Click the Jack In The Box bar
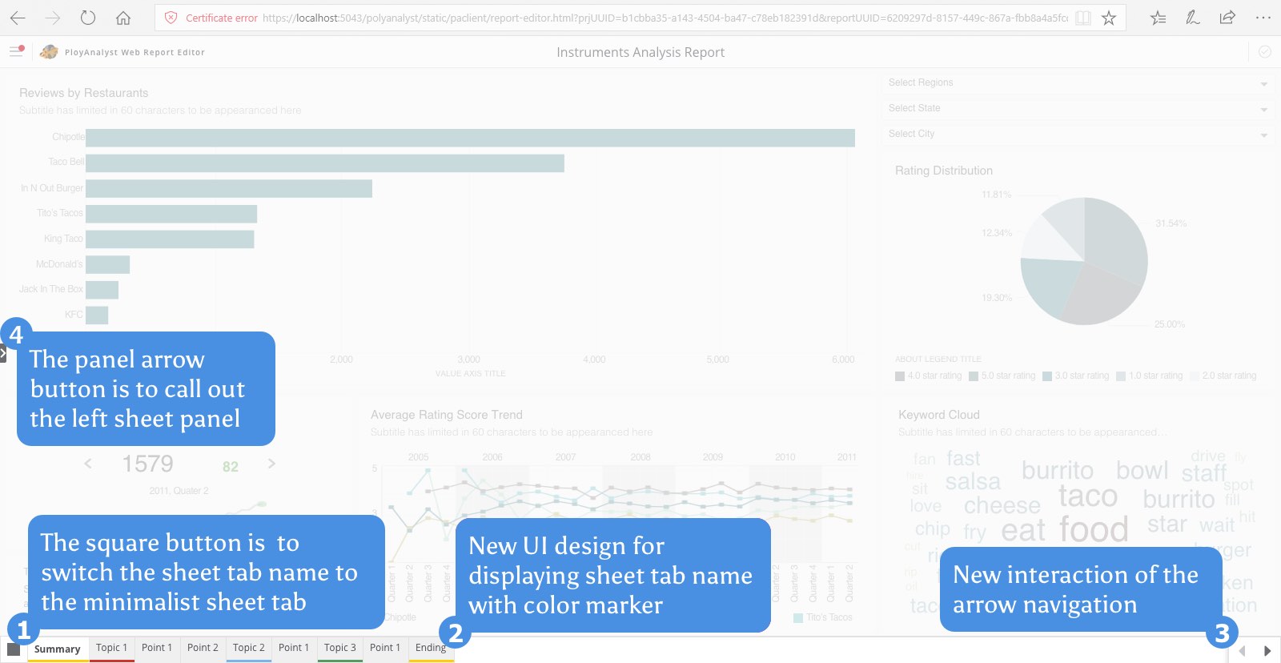The height and width of the screenshot is (663, 1281). coord(102,290)
